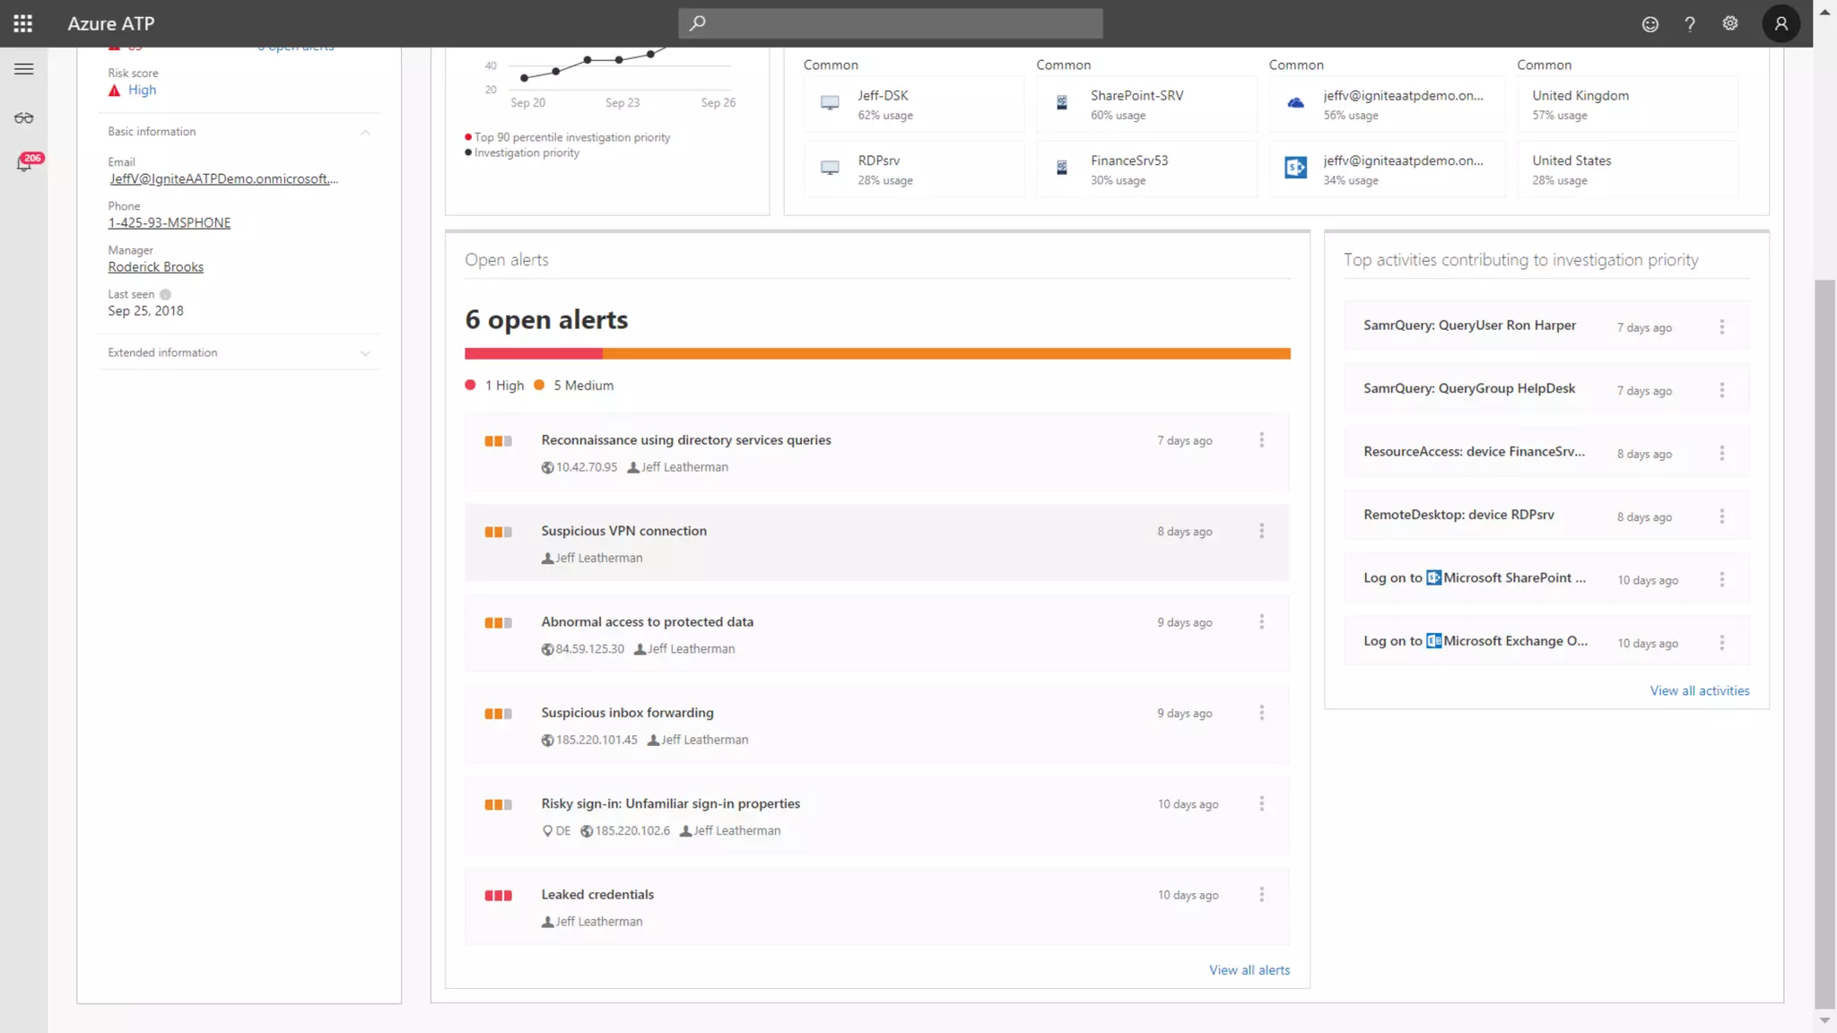
Task: Open options menu for Suspicious VPN connection alert
Action: (x=1261, y=531)
